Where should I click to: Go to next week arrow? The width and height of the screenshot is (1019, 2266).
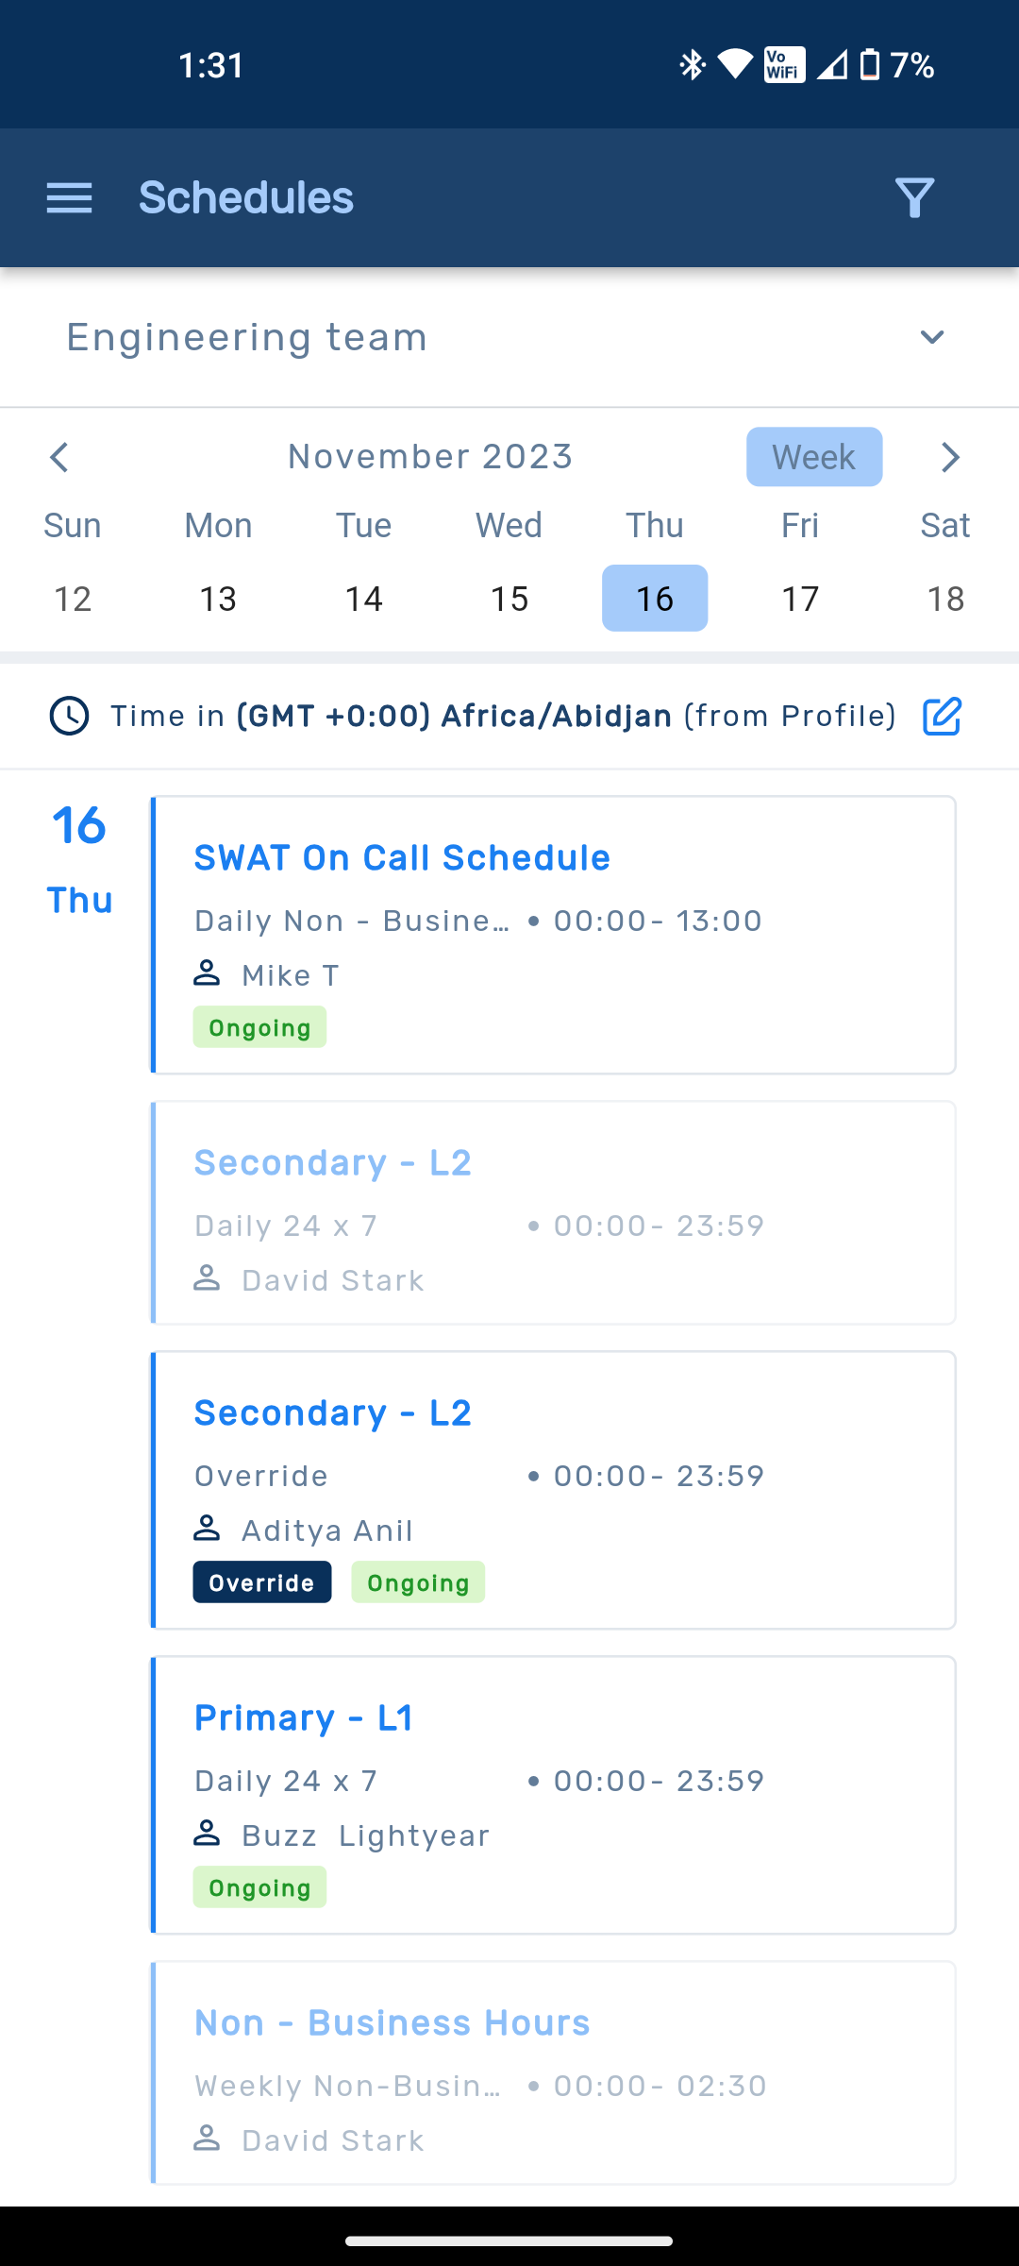pyautogui.click(x=950, y=457)
